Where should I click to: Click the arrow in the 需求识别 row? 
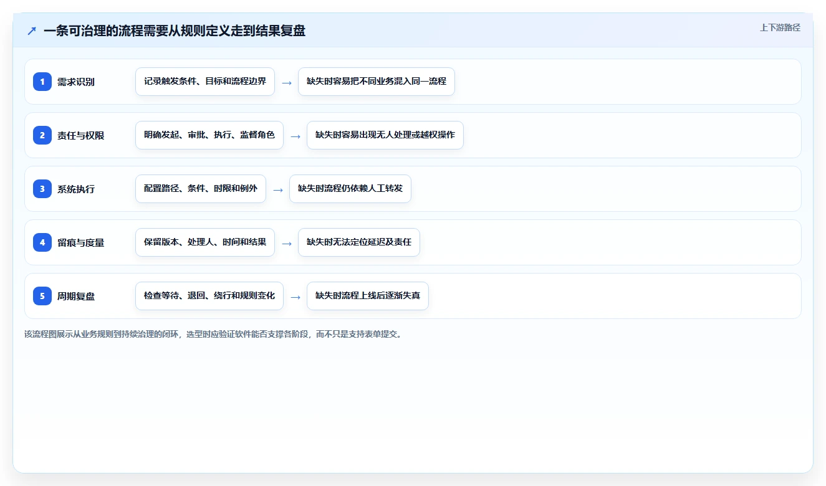pos(287,82)
